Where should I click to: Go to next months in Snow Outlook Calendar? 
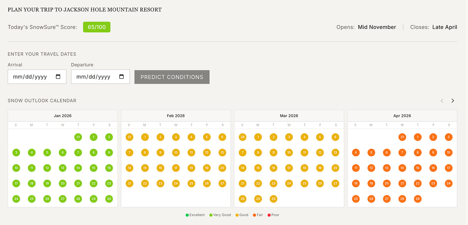453,101
